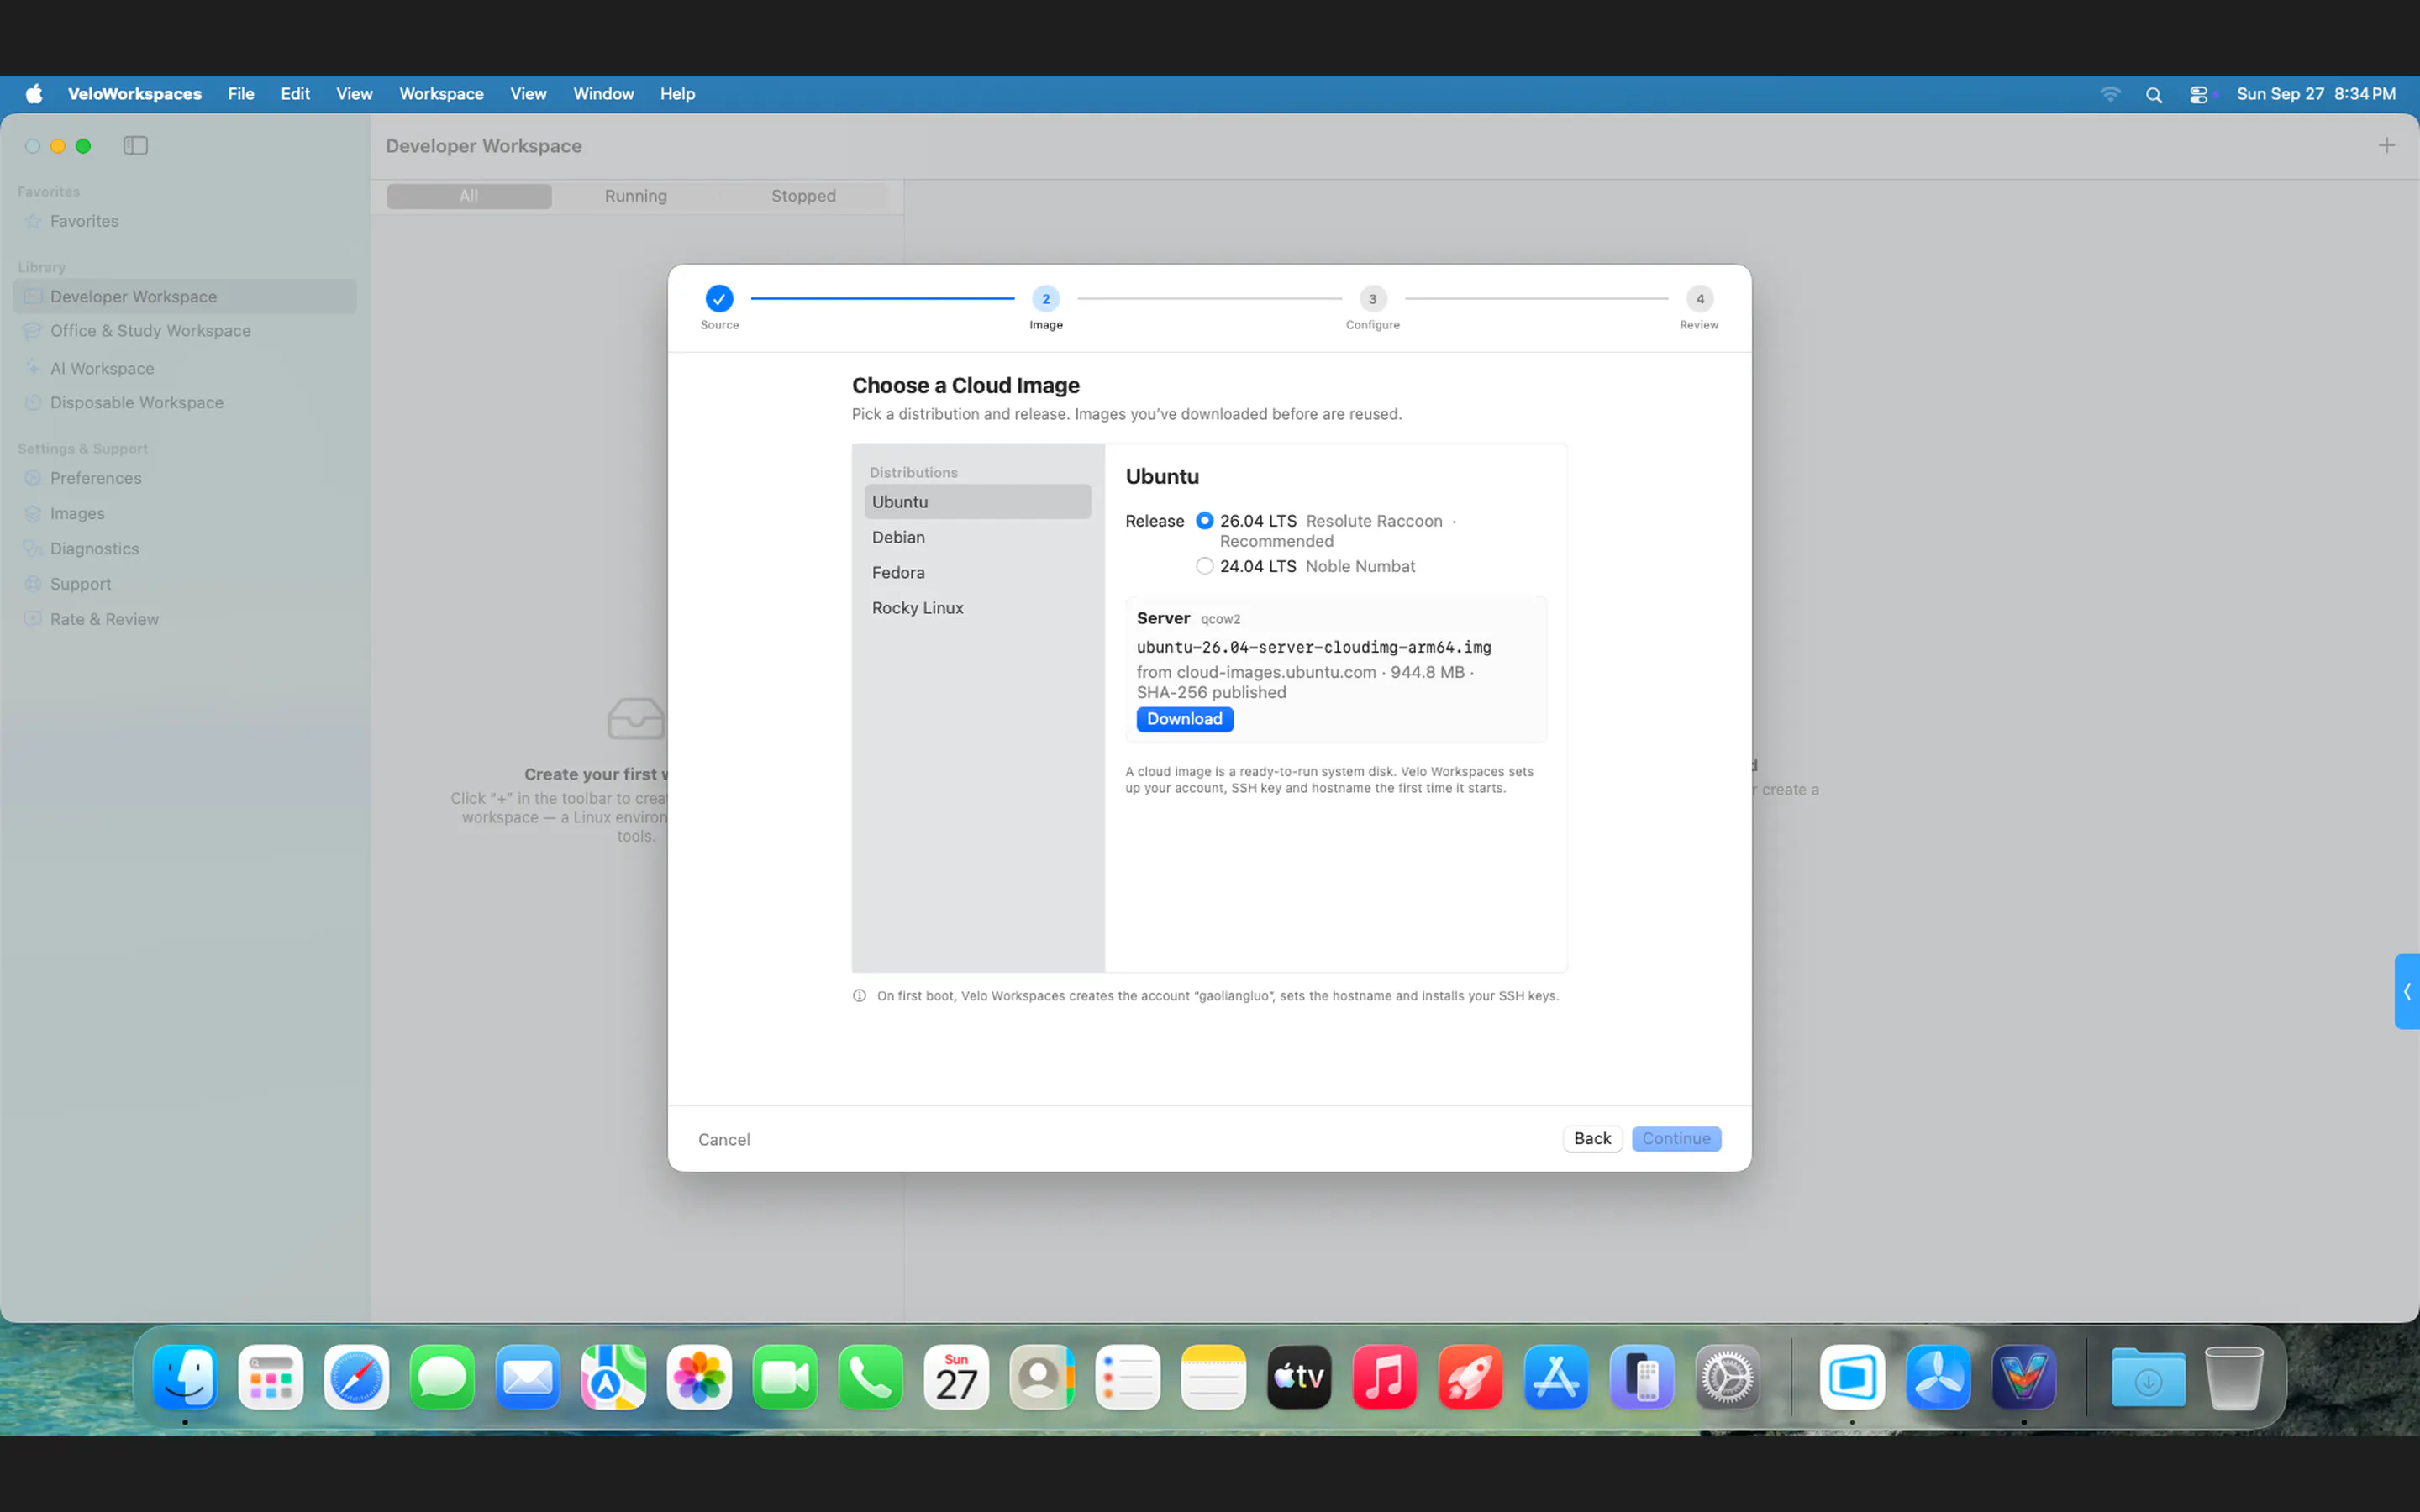Click the Continue button
Screen dimensions: 2420x1512
[x=1676, y=1138]
